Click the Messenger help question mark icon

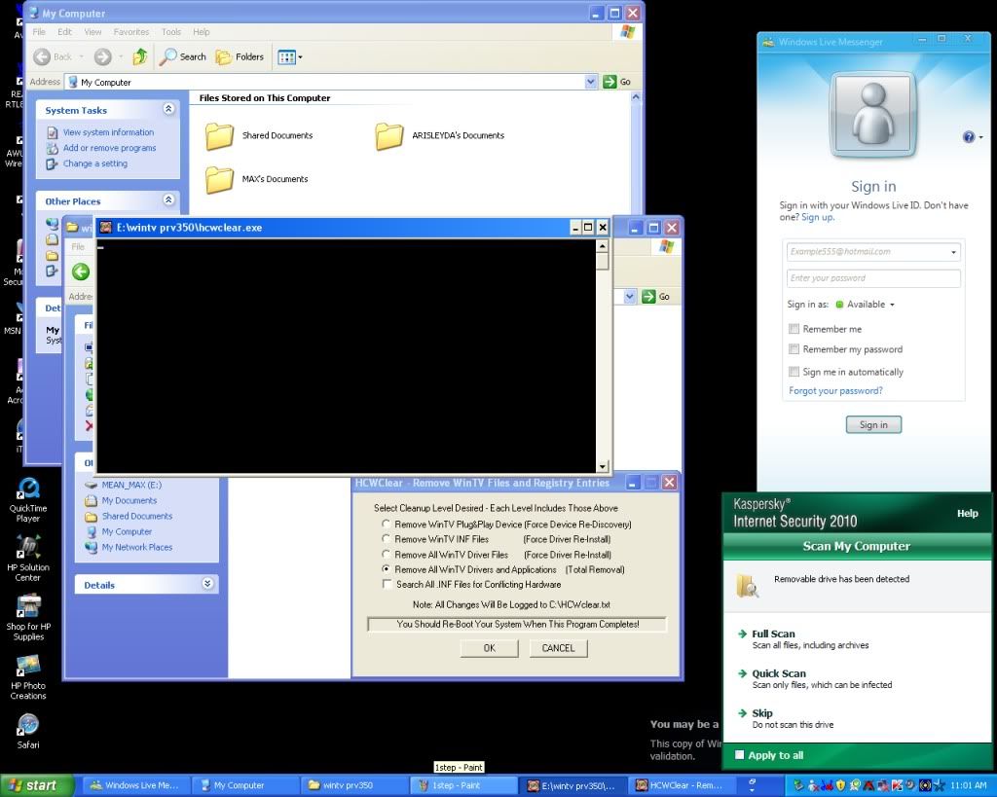[969, 136]
